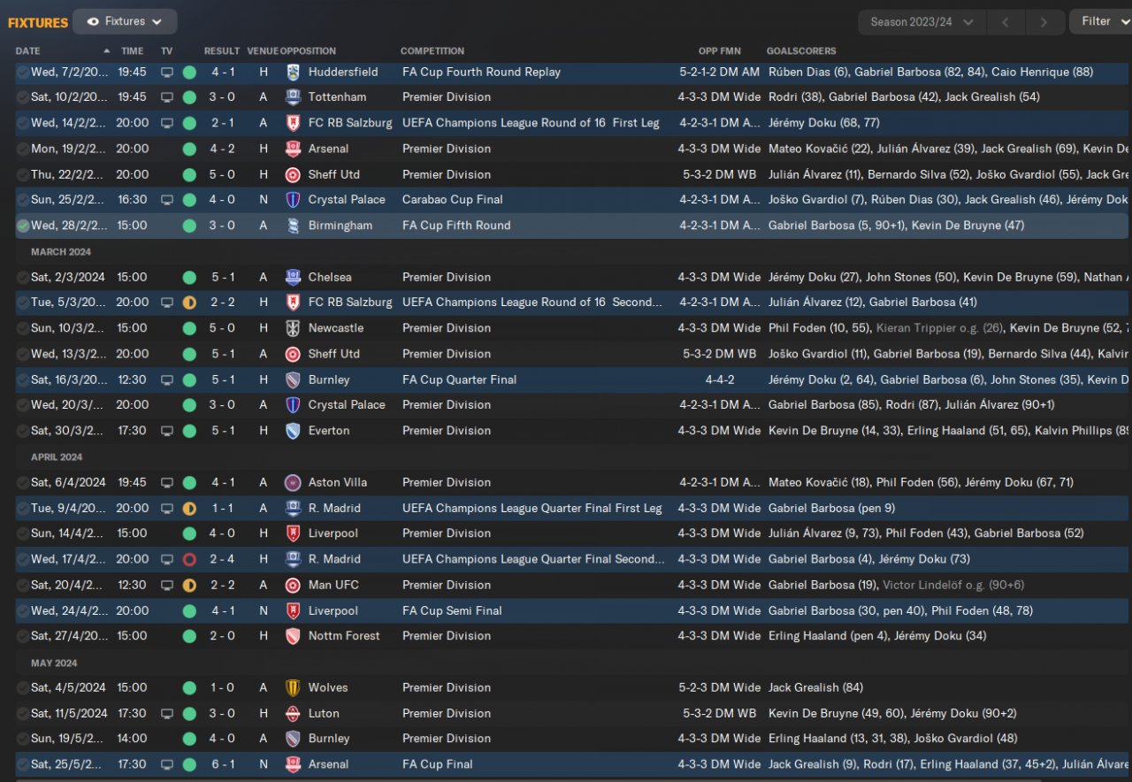Screen dimensions: 1132x782
Task: Click the TV icon on the Tottenham fixture
Action: (167, 97)
